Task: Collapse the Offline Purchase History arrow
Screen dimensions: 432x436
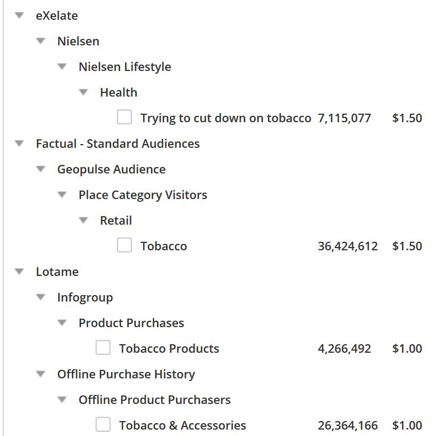Action: [41, 374]
